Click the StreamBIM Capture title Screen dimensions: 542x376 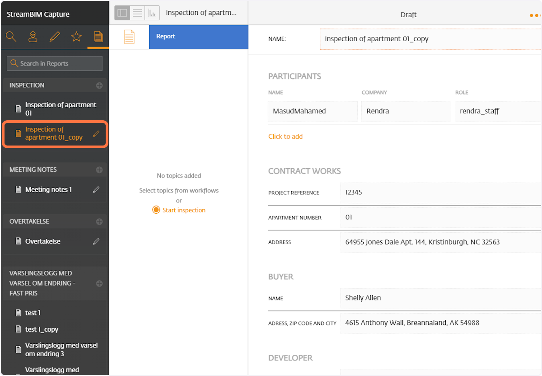coord(38,14)
